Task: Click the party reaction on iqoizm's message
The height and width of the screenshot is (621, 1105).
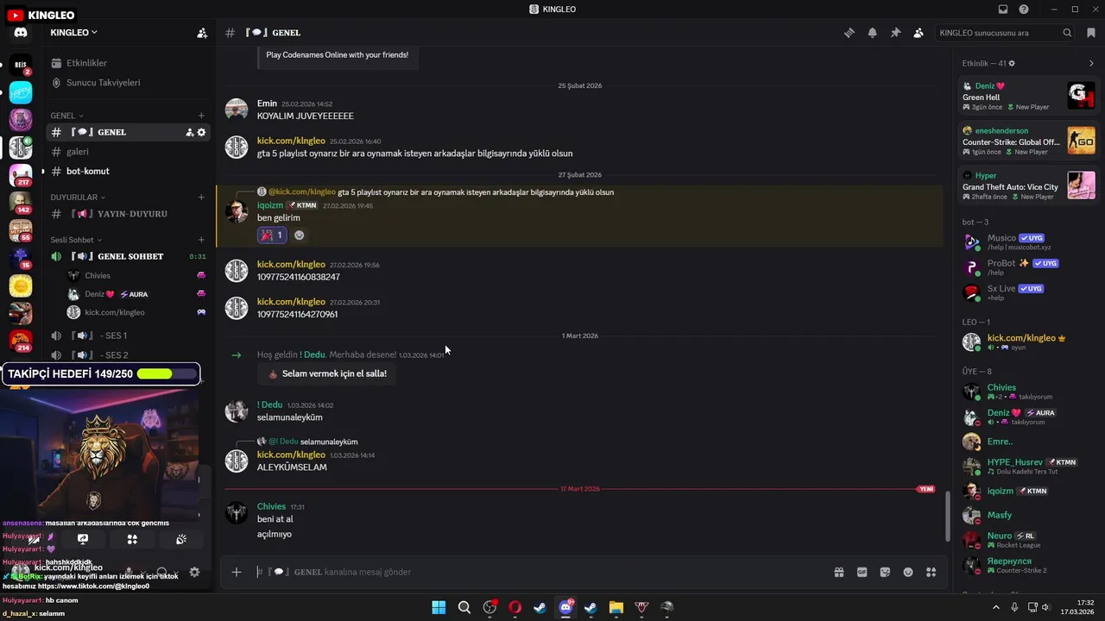Action: pyautogui.click(x=271, y=235)
